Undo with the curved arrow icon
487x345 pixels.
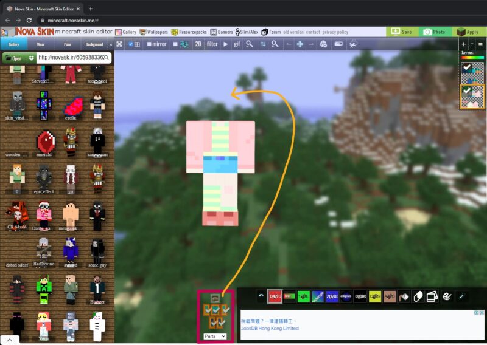(261, 296)
